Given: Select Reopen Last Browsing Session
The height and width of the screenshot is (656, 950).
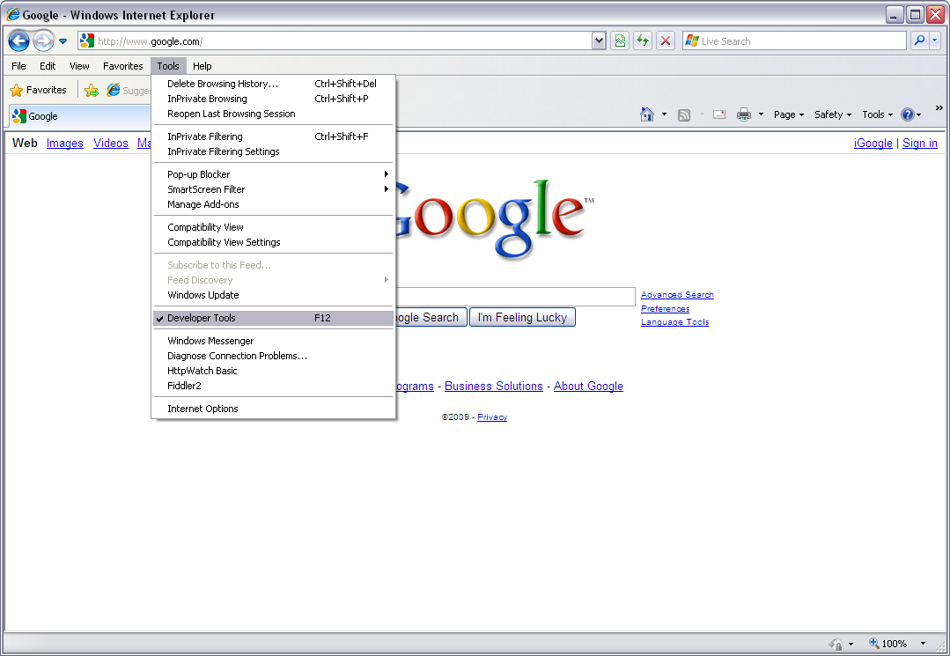Looking at the screenshot, I should 273,114.
